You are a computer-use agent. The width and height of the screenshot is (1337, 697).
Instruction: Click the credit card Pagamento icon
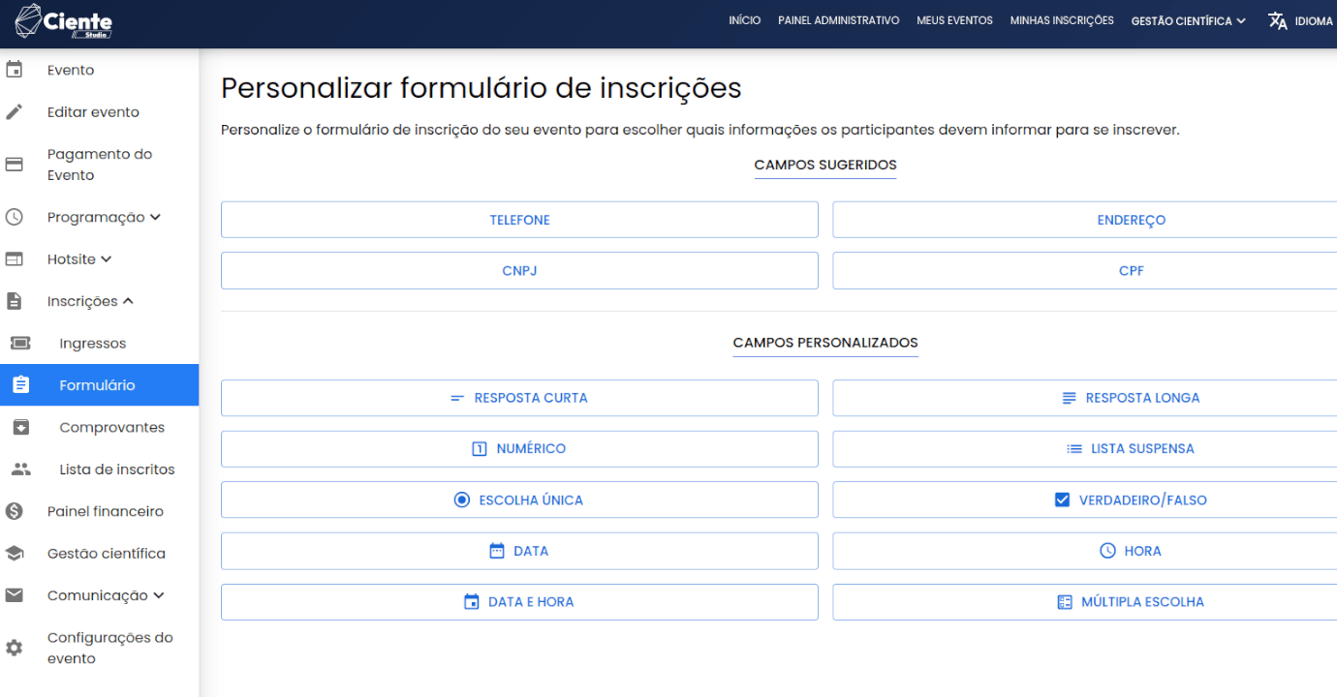coord(15,165)
